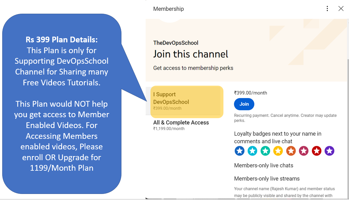Click the Members-only live chats perk

click(x=264, y=166)
